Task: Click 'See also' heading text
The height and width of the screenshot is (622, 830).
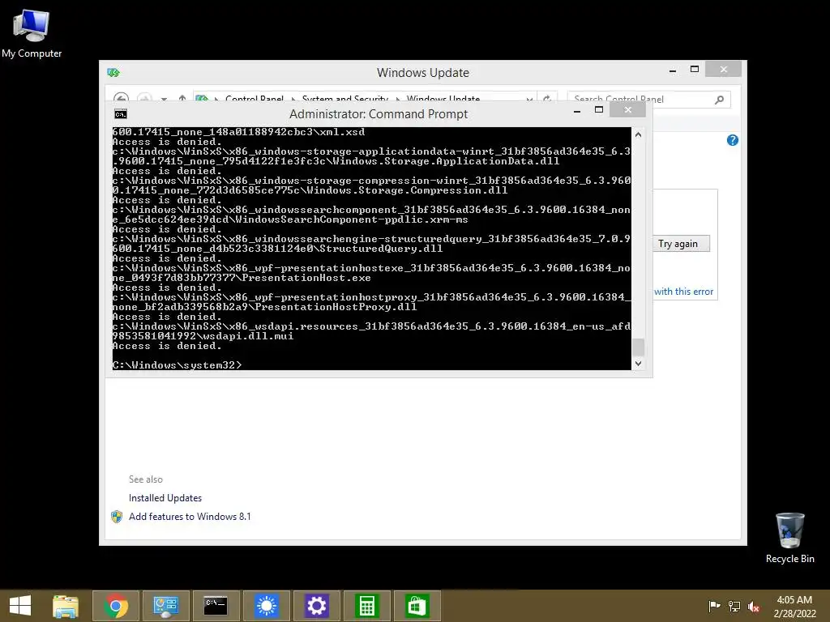Action: coord(146,479)
